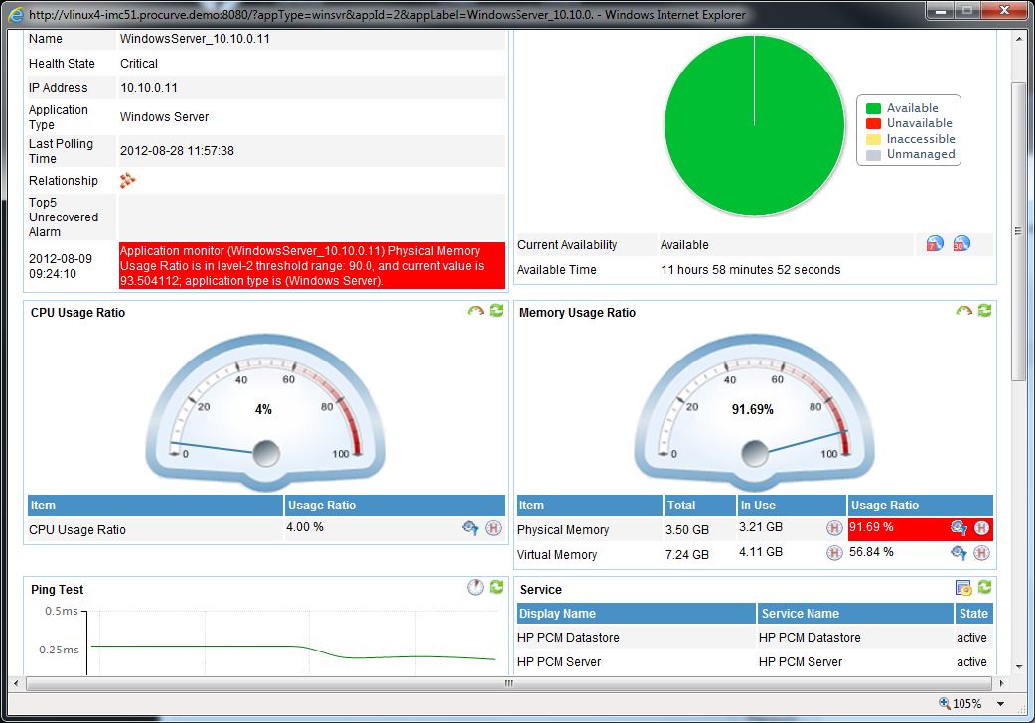Refresh the Service panel
Viewport: 1035px width, 723px height.
pyautogui.click(x=983, y=587)
